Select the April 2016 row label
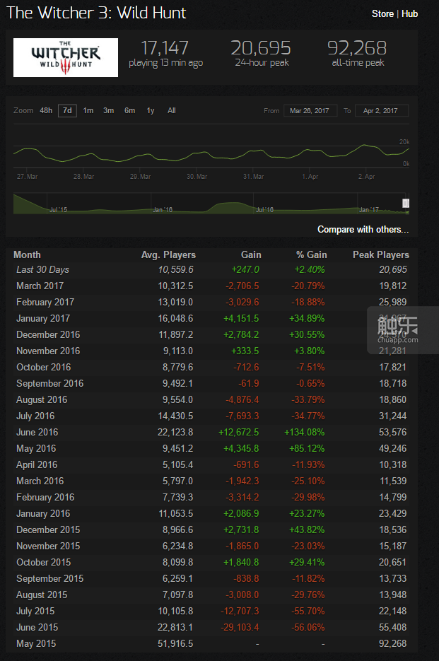 [x=37, y=465]
